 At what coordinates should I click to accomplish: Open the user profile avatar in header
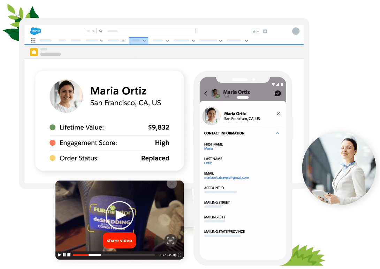tap(296, 31)
